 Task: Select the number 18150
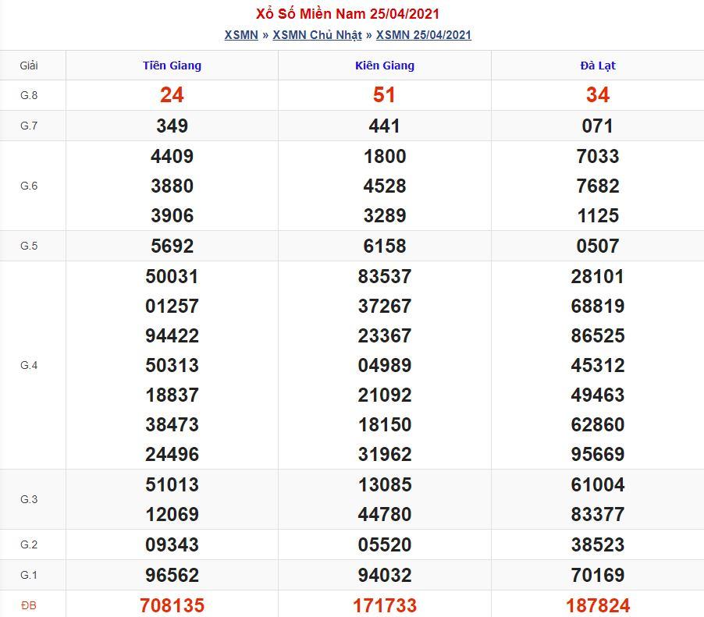tap(385, 424)
